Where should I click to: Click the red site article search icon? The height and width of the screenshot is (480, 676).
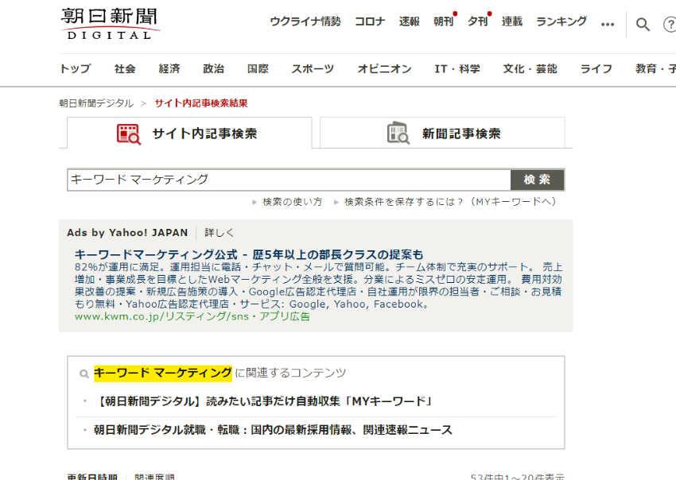[129, 134]
